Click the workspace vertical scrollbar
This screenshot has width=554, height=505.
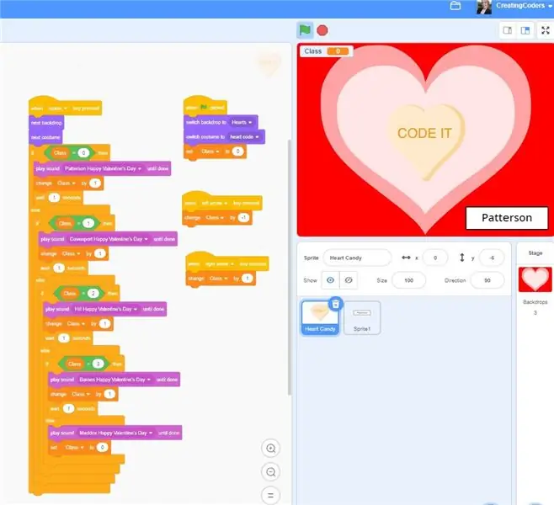tap(290, 267)
